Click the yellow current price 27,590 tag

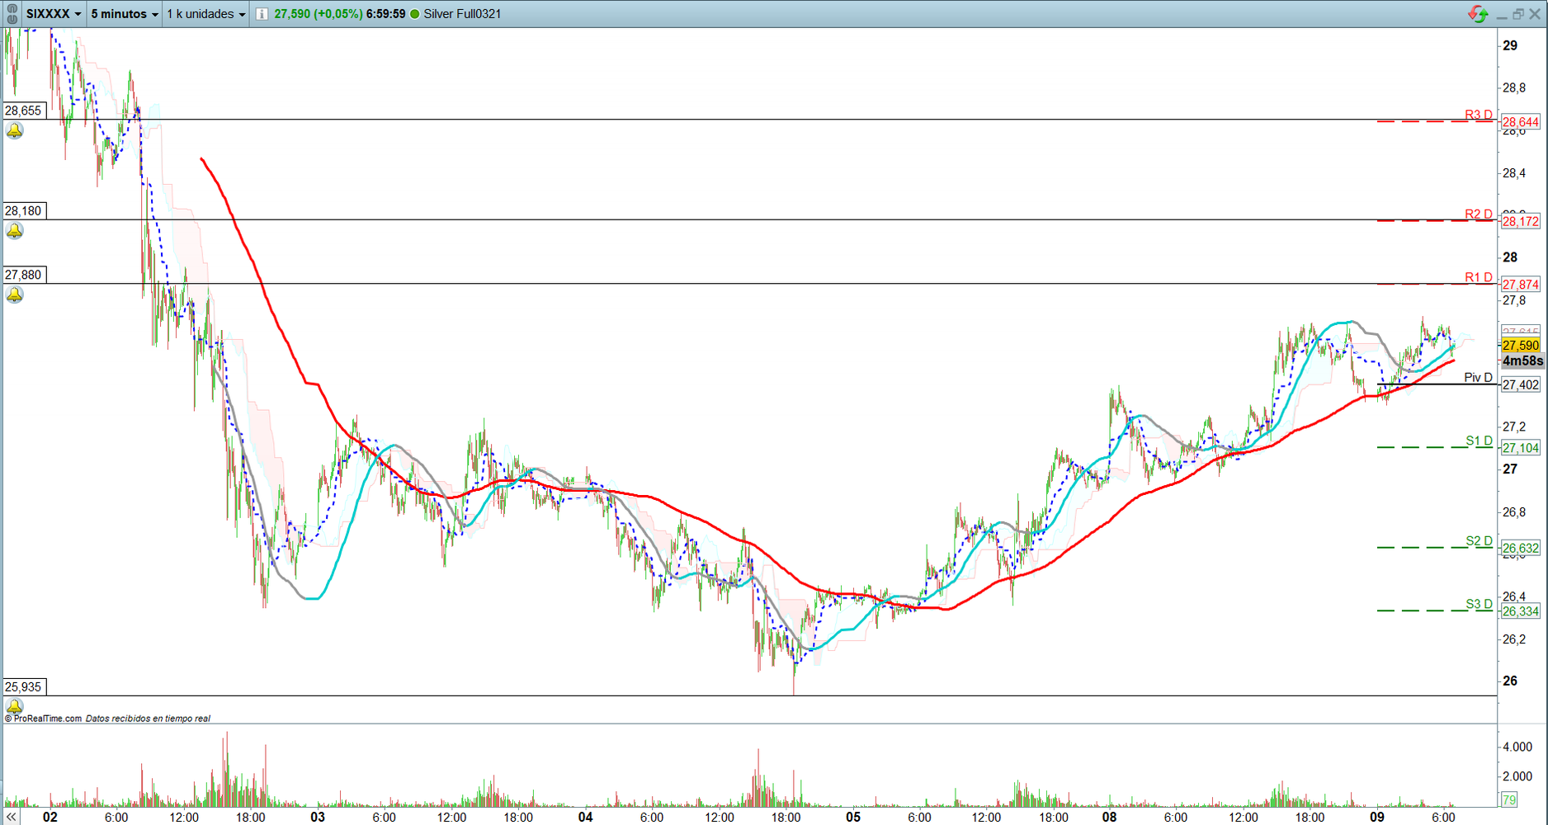[x=1520, y=346]
